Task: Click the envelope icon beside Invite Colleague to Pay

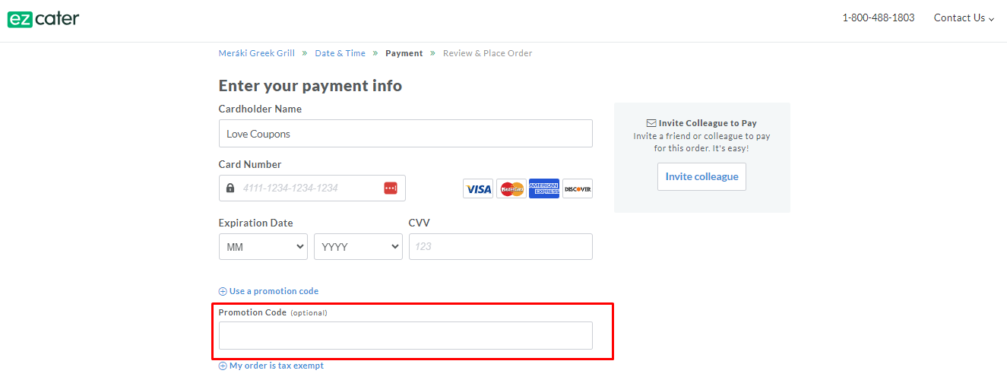Action: pyautogui.click(x=651, y=123)
